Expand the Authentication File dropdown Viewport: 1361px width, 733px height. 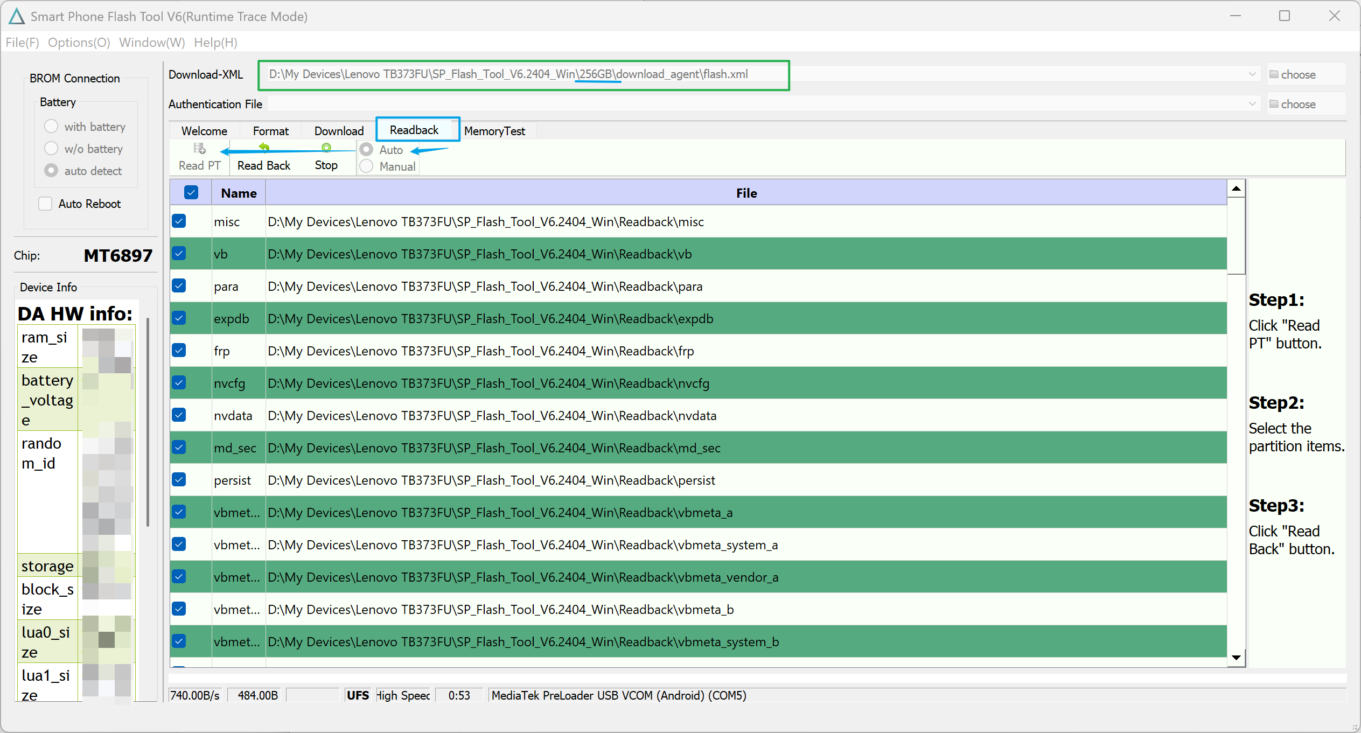point(1252,104)
